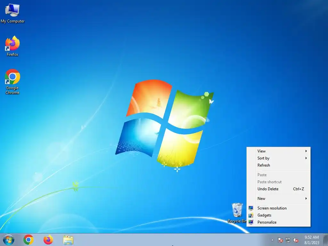Image resolution: width=328 pixels, height=246 pixels.
Task: Open the Windows Start orb
Action: point(9,240)
